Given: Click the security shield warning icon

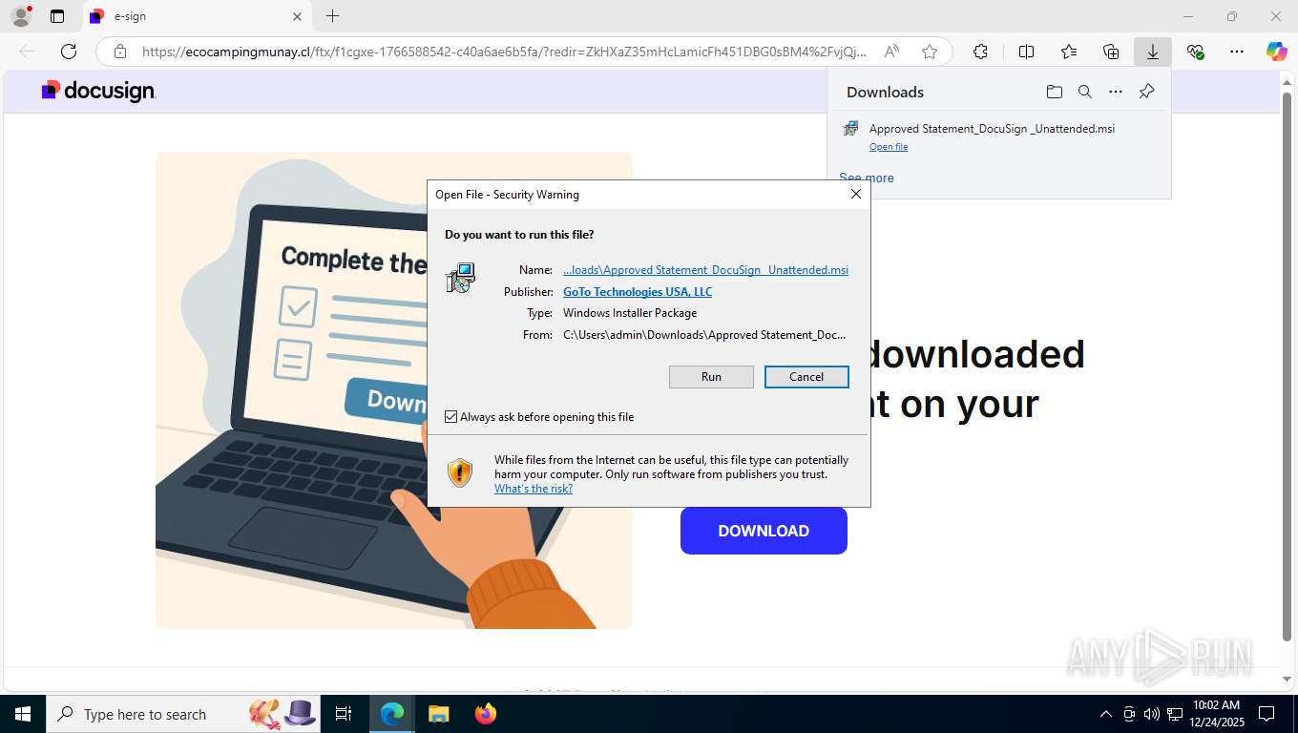Looking at the screenshot, I should pos(460,472).
